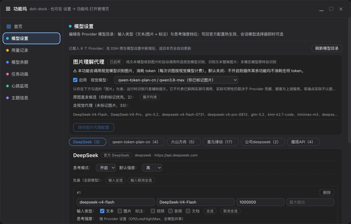Image resolution: width=351 pixels, height=224 pixels.
Task: Open 任务动画 in the sidebar
Action: tap(32, 74)
